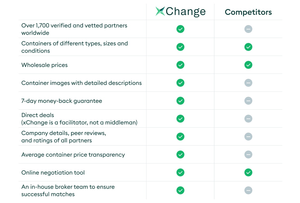Click xChange checkmark for 7-day money-back guarantee
The height and width of the screenshot is (203, 300).
coord(180,101)
